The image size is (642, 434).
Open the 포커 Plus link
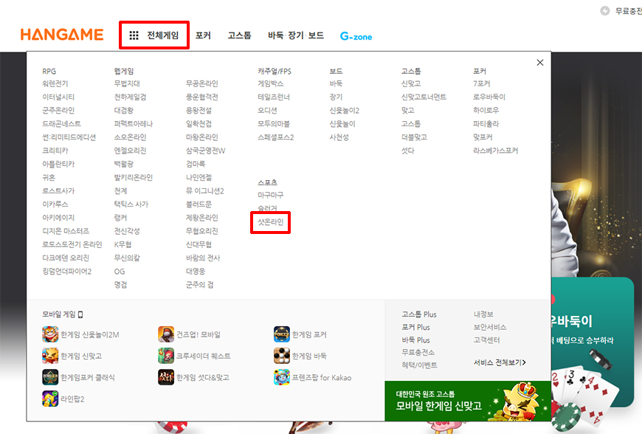pyautogui.click(x=415, y=327)
